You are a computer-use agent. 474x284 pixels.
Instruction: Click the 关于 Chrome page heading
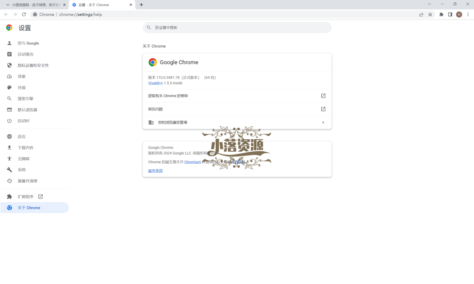pyautogui.click(x=154, y=46)
